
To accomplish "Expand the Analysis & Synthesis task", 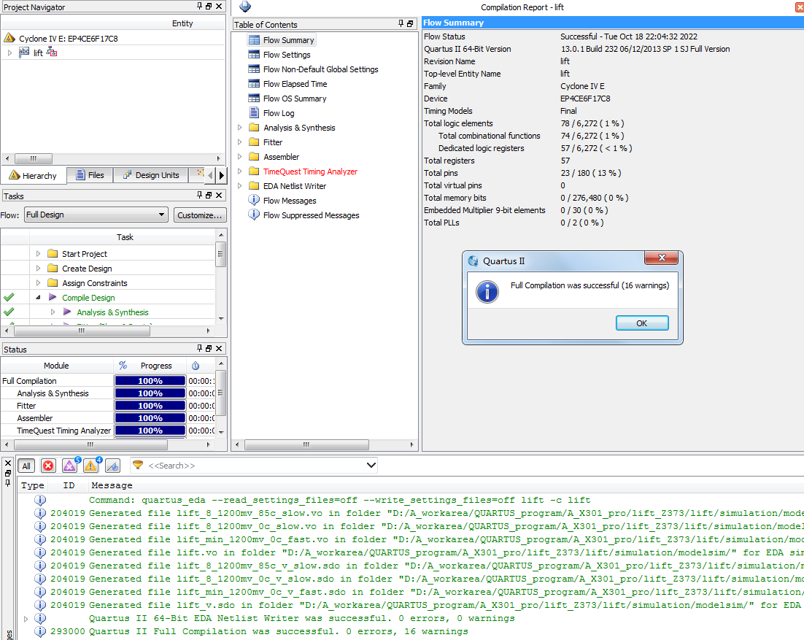I will tap(53, 312).
